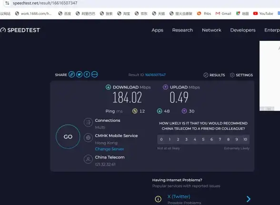Viewport: 280px width, 205px height.
Task: Select rating 0 on the recommendation scale
Action: tap(161, 139)
